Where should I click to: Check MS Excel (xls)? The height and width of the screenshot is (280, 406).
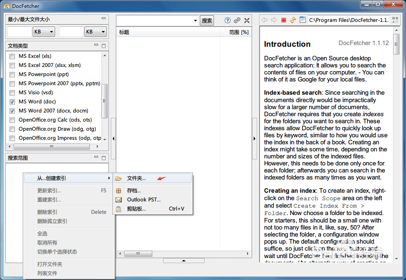point(12,56)
